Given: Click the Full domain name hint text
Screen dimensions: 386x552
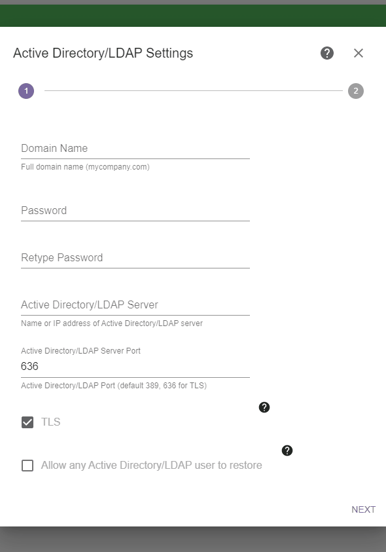Looking at the screenshot, I should coord(85,167).
